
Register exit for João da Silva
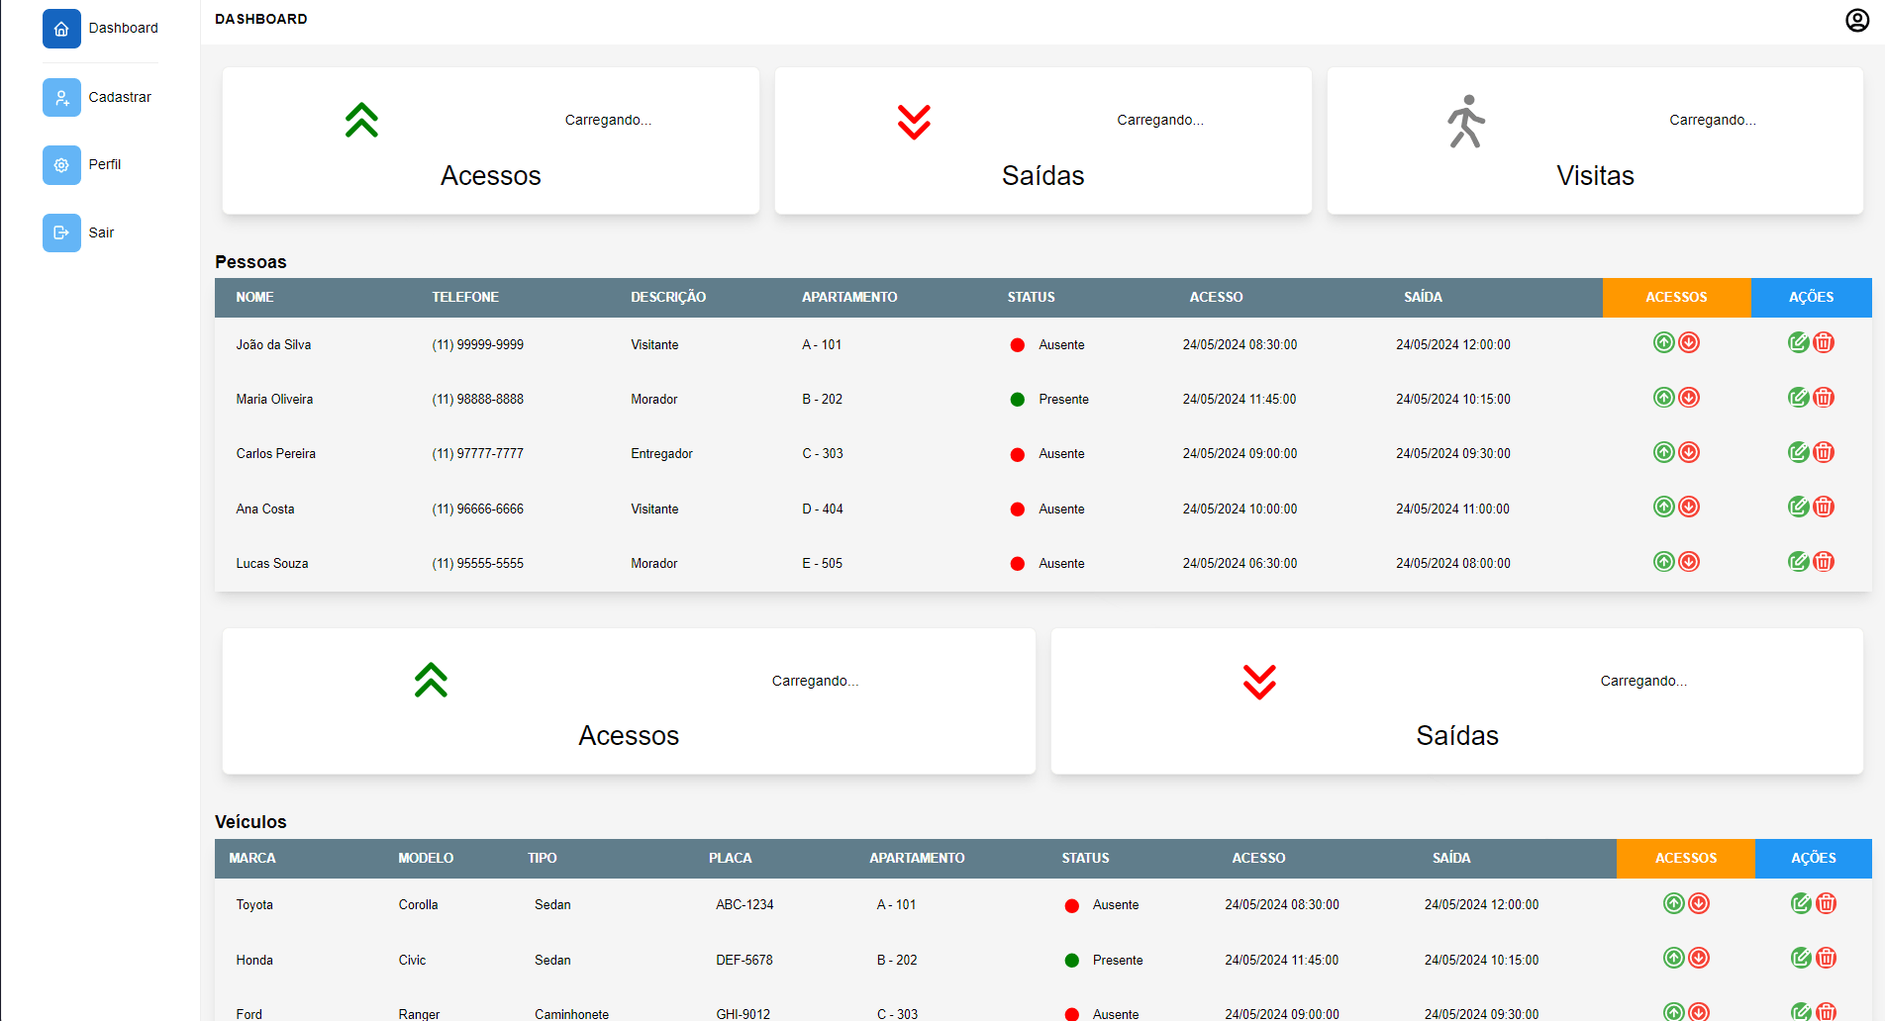1689,342
